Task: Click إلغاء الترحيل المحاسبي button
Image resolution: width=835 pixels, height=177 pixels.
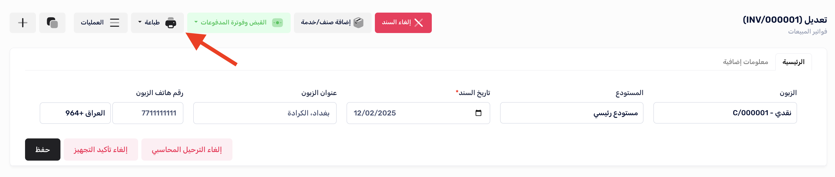Action: pos(187,150)
